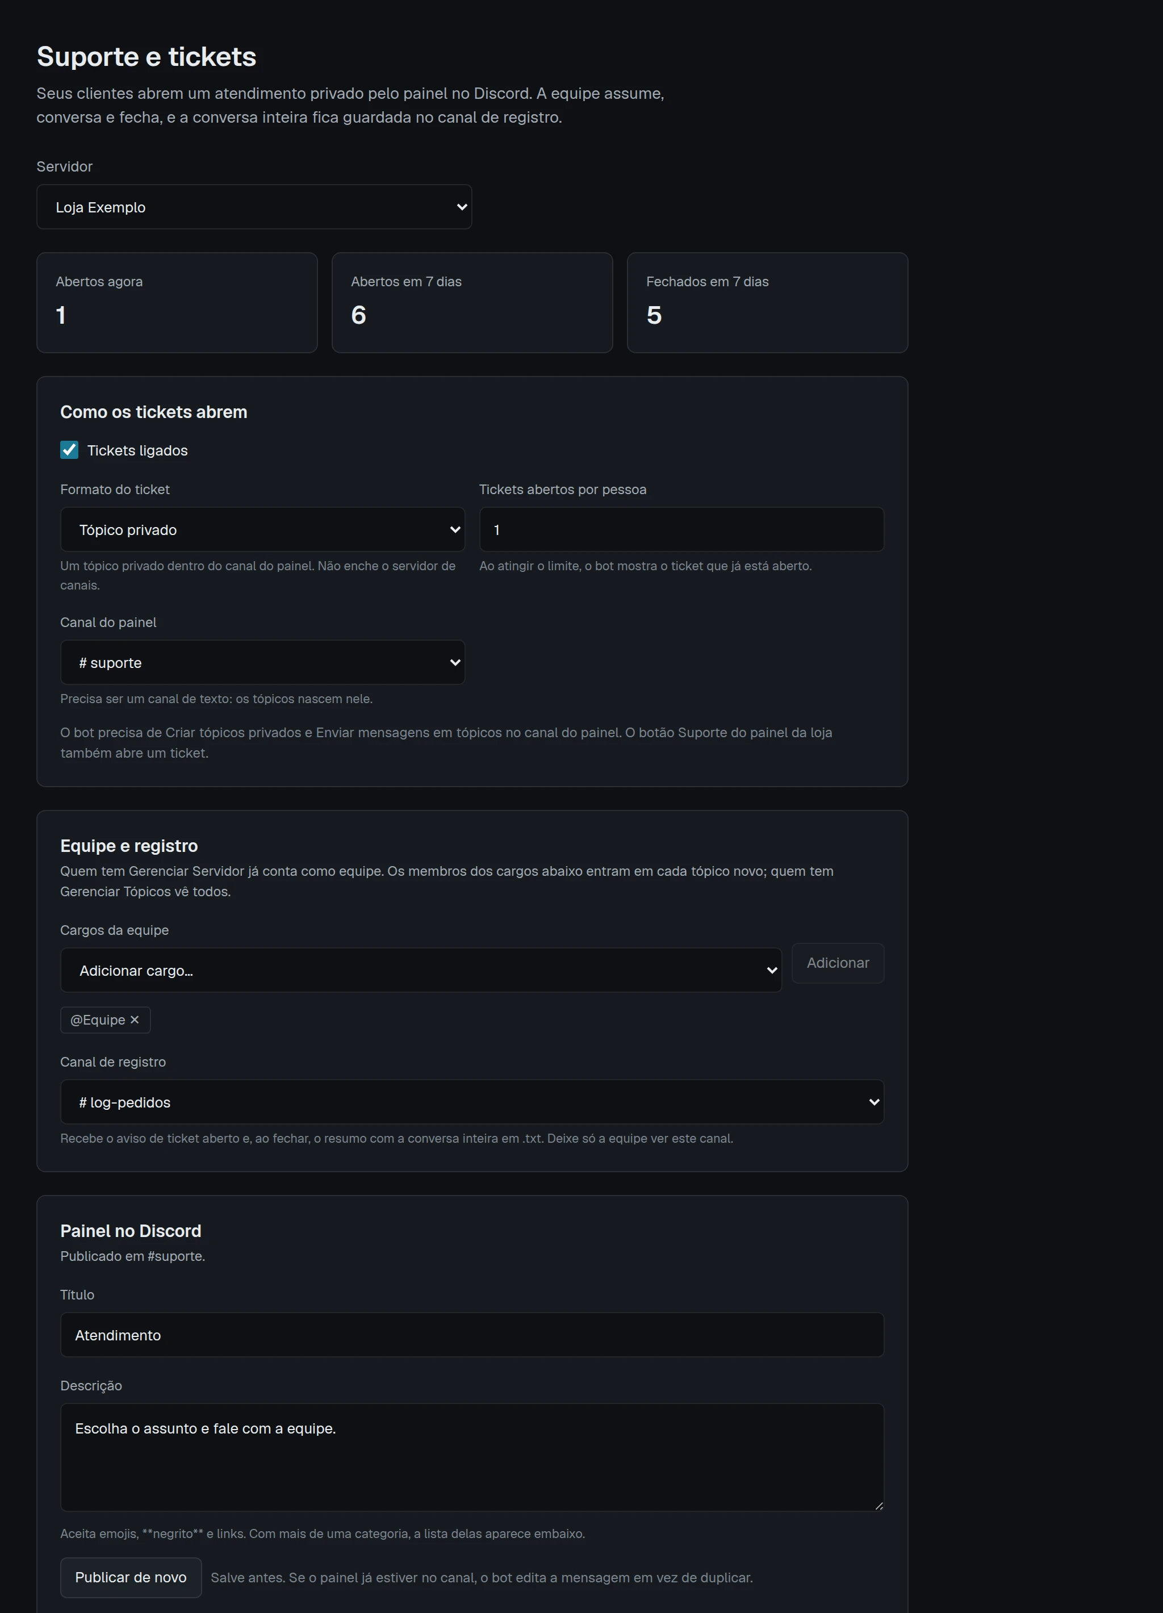Click the 'Precisa ser um canal de texto' hint
The width and height of the screenshot is (1163, 1613).
[x=216, y=699]
